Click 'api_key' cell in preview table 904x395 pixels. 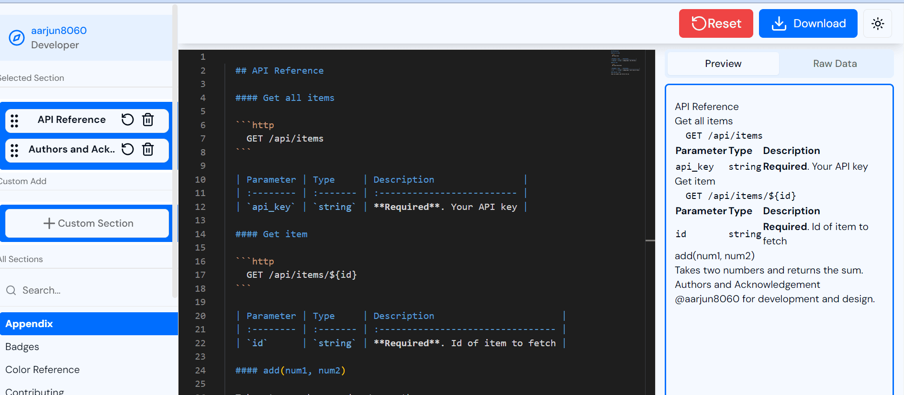[694, 167]
